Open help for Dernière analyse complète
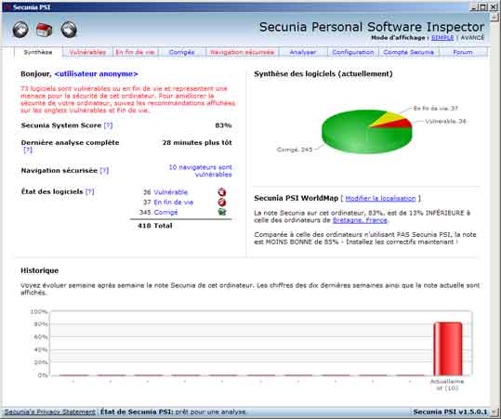 28,150
